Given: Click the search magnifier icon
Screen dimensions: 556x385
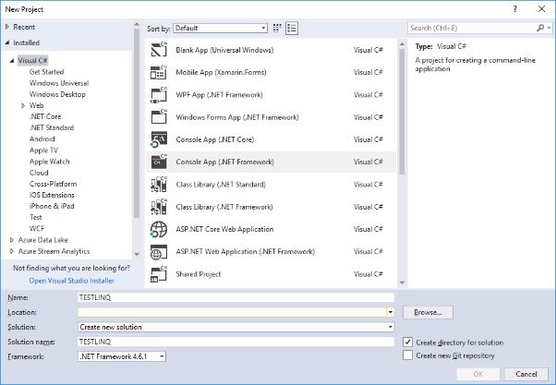Looking at the screenshot, I should (x=540, y=28).
